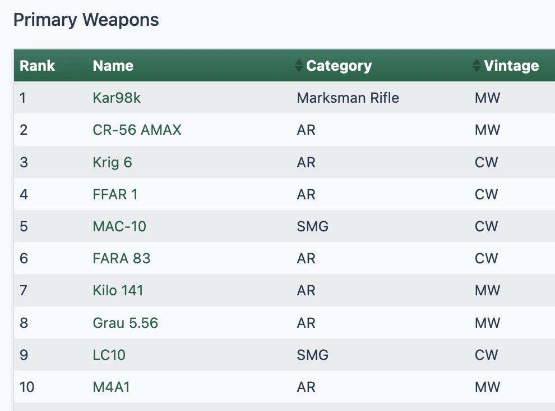
Task: Click the Primary Weapons section heading
Action: click(86, 20)
